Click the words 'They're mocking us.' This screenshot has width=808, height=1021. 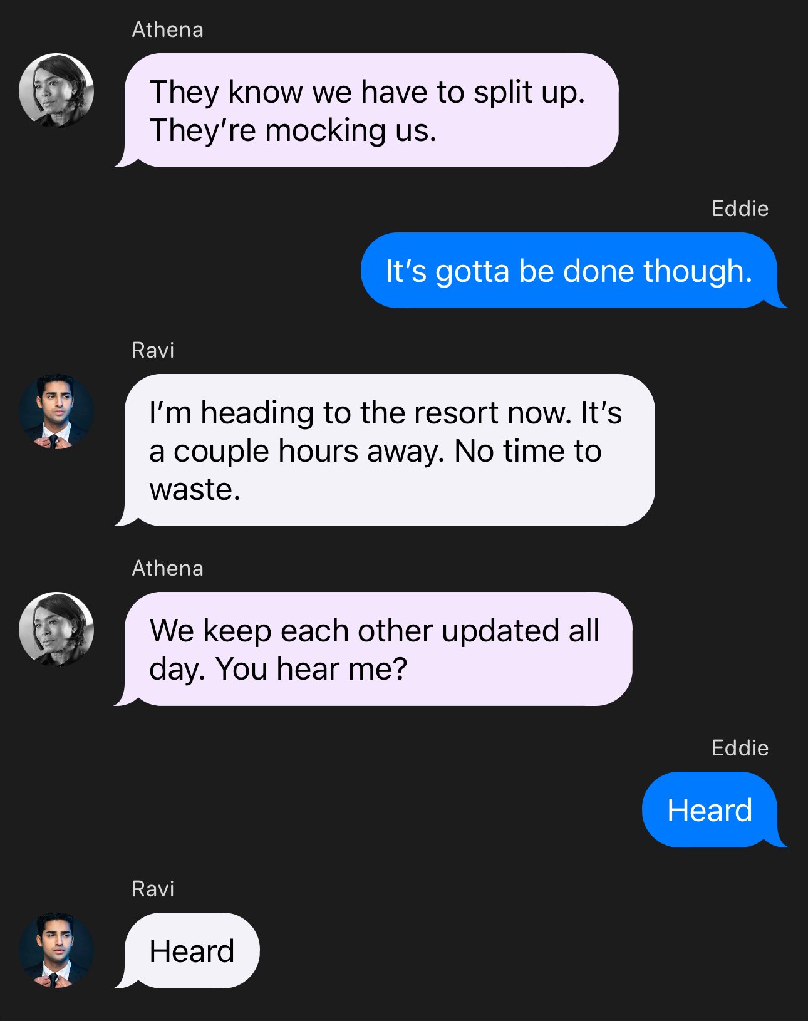293,131
